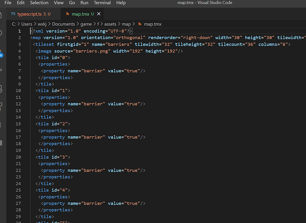The image size is (306, 223).
Task: Click the property barrier tag on line 12
Action: [x=93, y=104]
